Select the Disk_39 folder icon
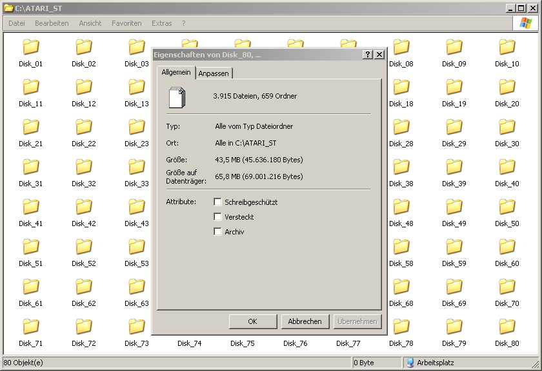 tap(454, 167)
